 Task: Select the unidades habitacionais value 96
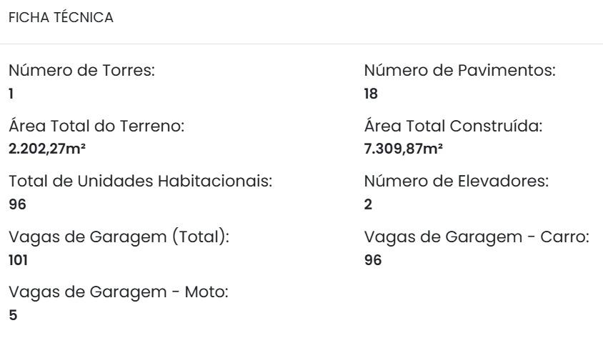click(16, 204)
